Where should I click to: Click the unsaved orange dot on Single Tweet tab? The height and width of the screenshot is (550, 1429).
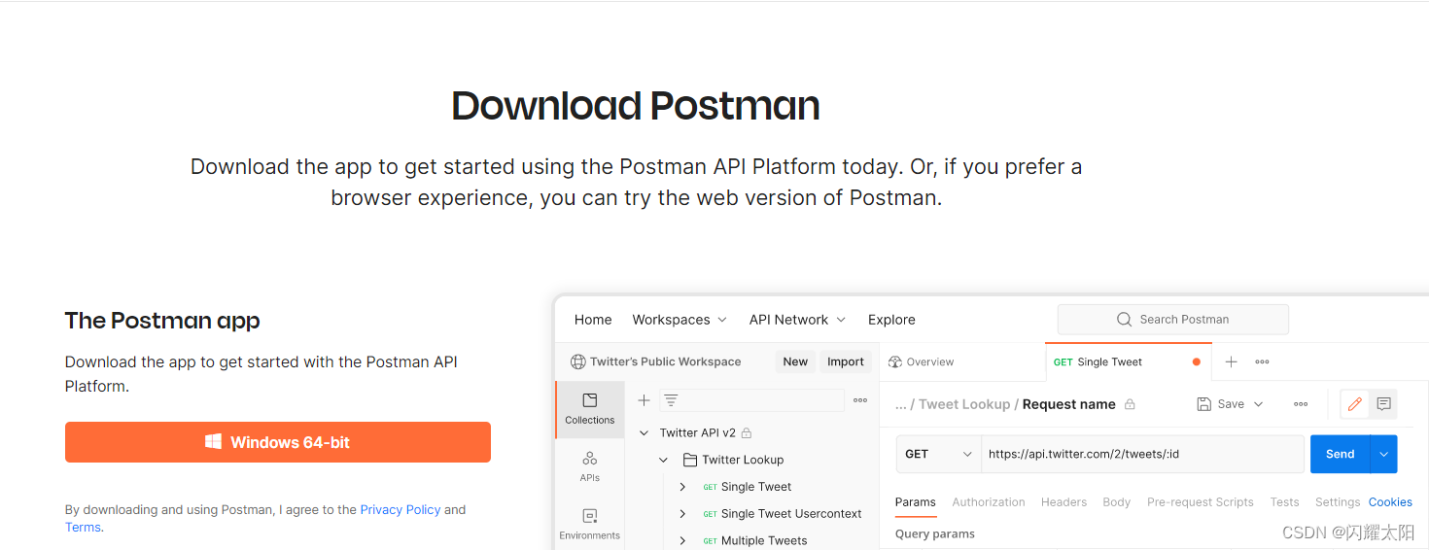point(1196,361)
